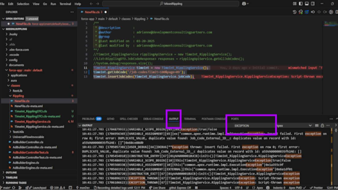Open file history clock icon in editor toolbar
The width and height of the screenshot is (338, 190).
pos(295,12)
